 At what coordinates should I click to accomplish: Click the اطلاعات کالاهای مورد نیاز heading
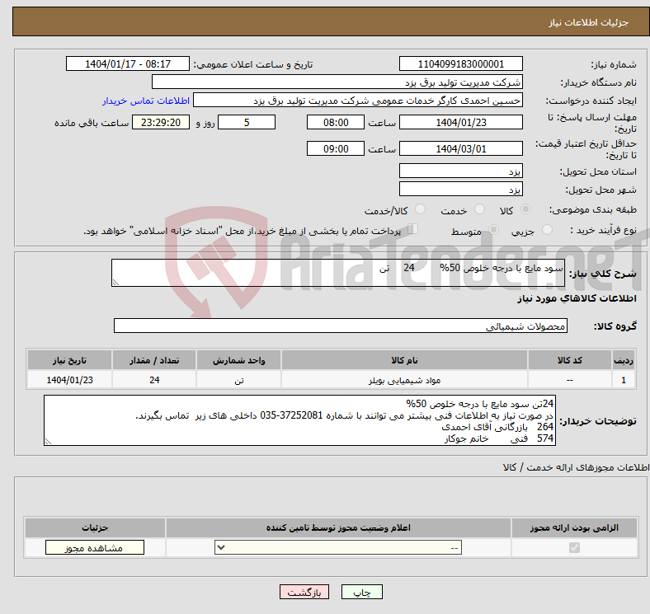577,298
